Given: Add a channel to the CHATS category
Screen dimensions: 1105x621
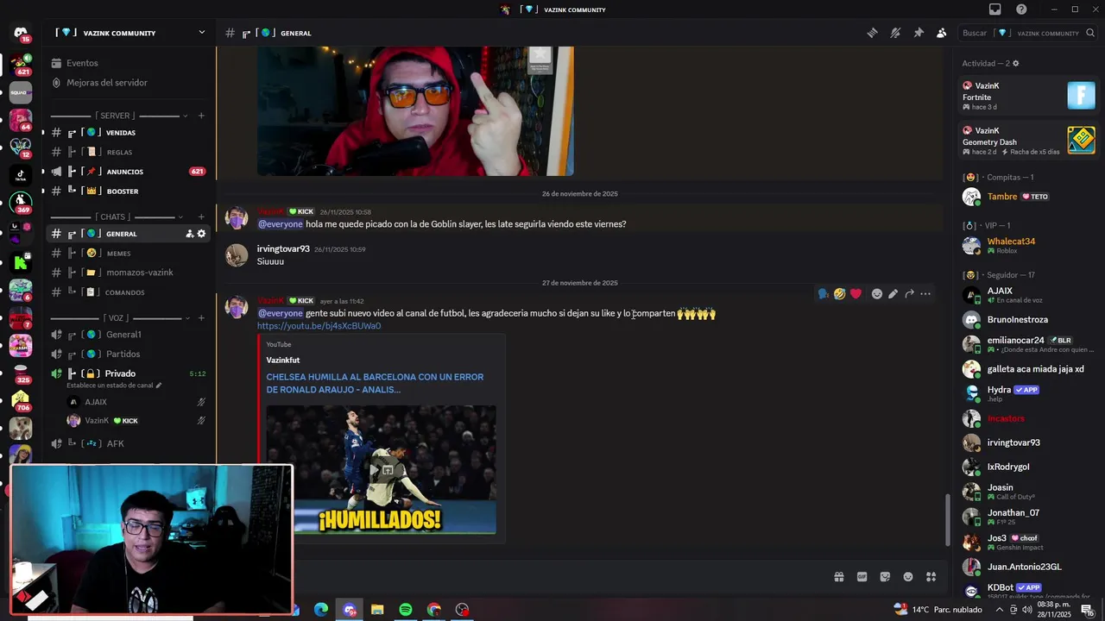Looking at the screenshot, I should 201,216.
